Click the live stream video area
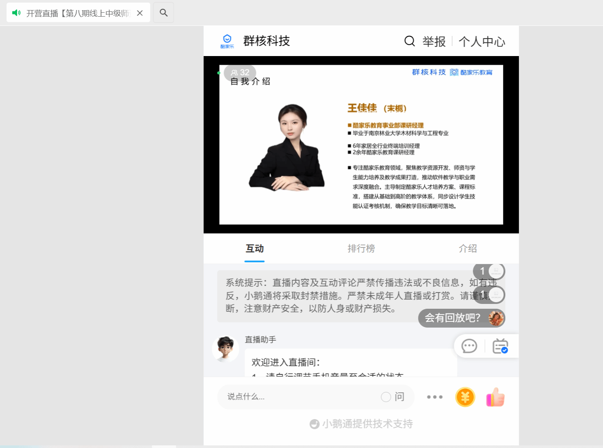603x448 pixels. pyautogui.click(x=361, y=145)
